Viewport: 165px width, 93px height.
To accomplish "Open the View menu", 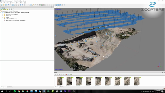I will pyautogui.click(x=8, y=3).
